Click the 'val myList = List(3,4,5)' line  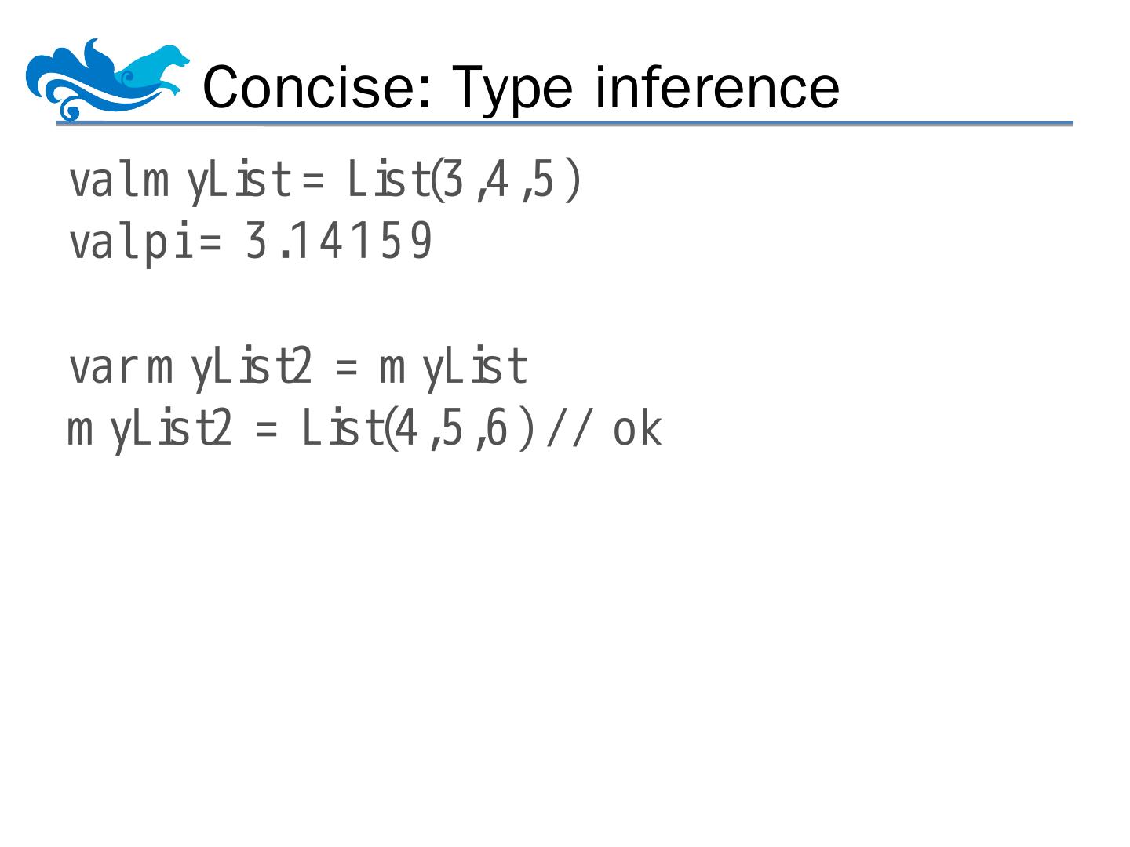(x=325, y=180)
